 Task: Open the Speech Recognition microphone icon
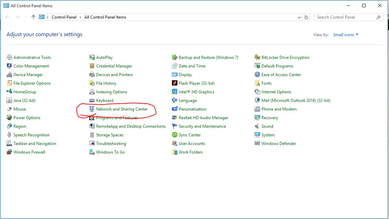tap(9, 135)
